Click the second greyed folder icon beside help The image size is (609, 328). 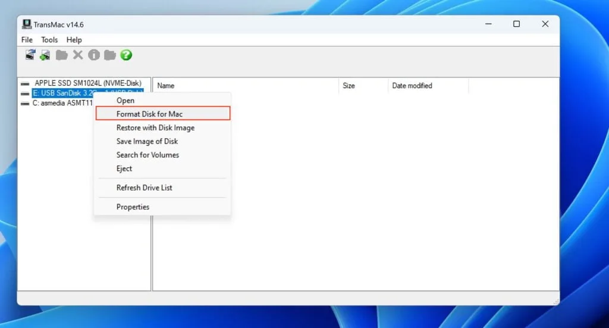coord(110,55)
